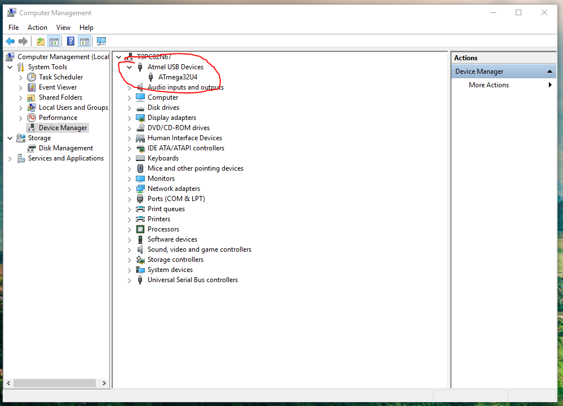Viewport: 563px width, 406px height.
Task: Open the Action menu
Action: [x=37, y=28]
